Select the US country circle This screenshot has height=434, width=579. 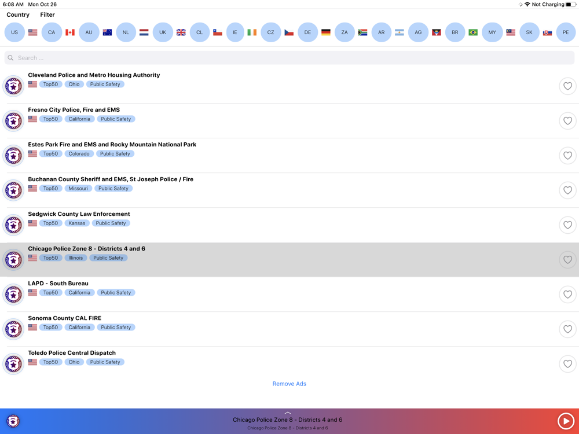pyautogui.click(x=14, y=32)
